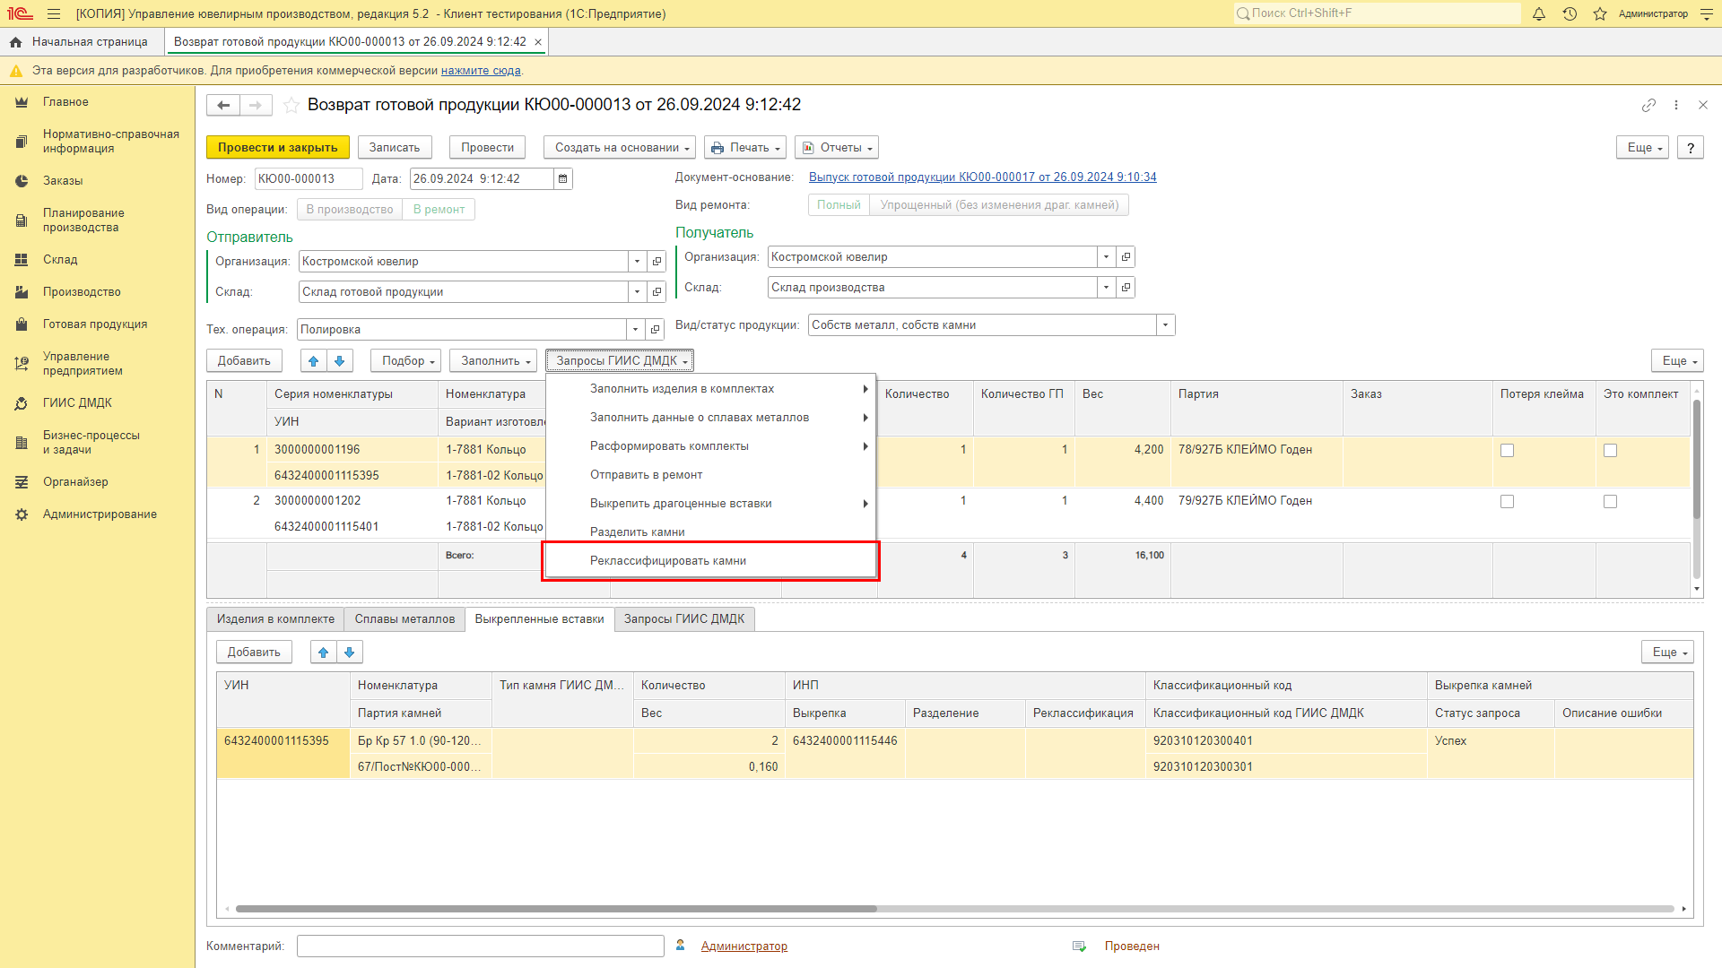Screen dimensions: 1722x968
Task: Open Производство sidebar section
Action: 82,292
